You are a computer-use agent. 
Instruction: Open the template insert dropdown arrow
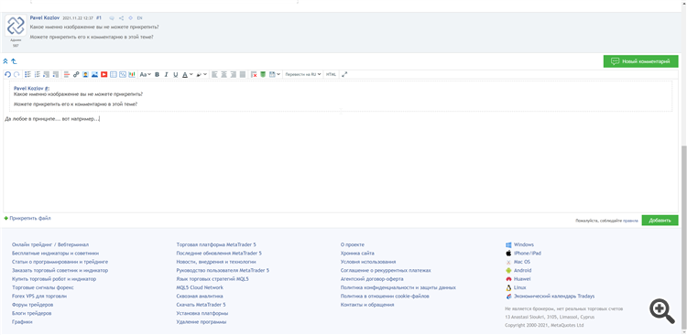point(278,74)
